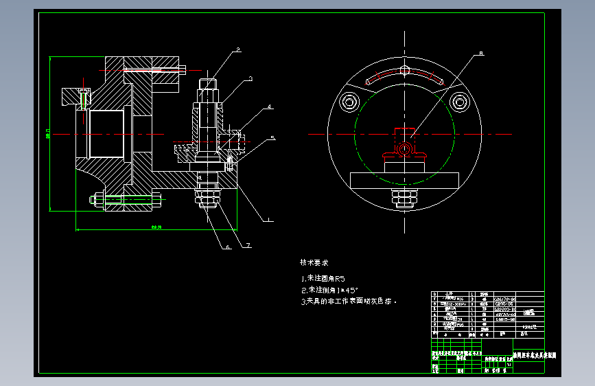Click the 'M16' part name in parts list
This screenshot has width=595, height=386.
coord(460,299)
